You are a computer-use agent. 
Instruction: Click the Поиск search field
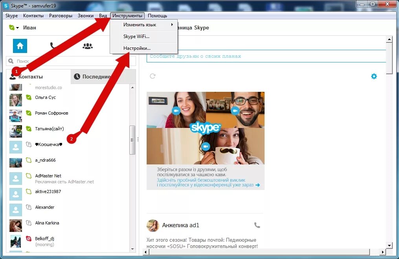(x=71, y=61)
